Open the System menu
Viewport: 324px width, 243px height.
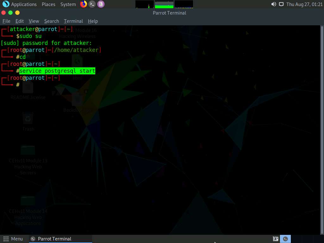(x=67, y=4)
